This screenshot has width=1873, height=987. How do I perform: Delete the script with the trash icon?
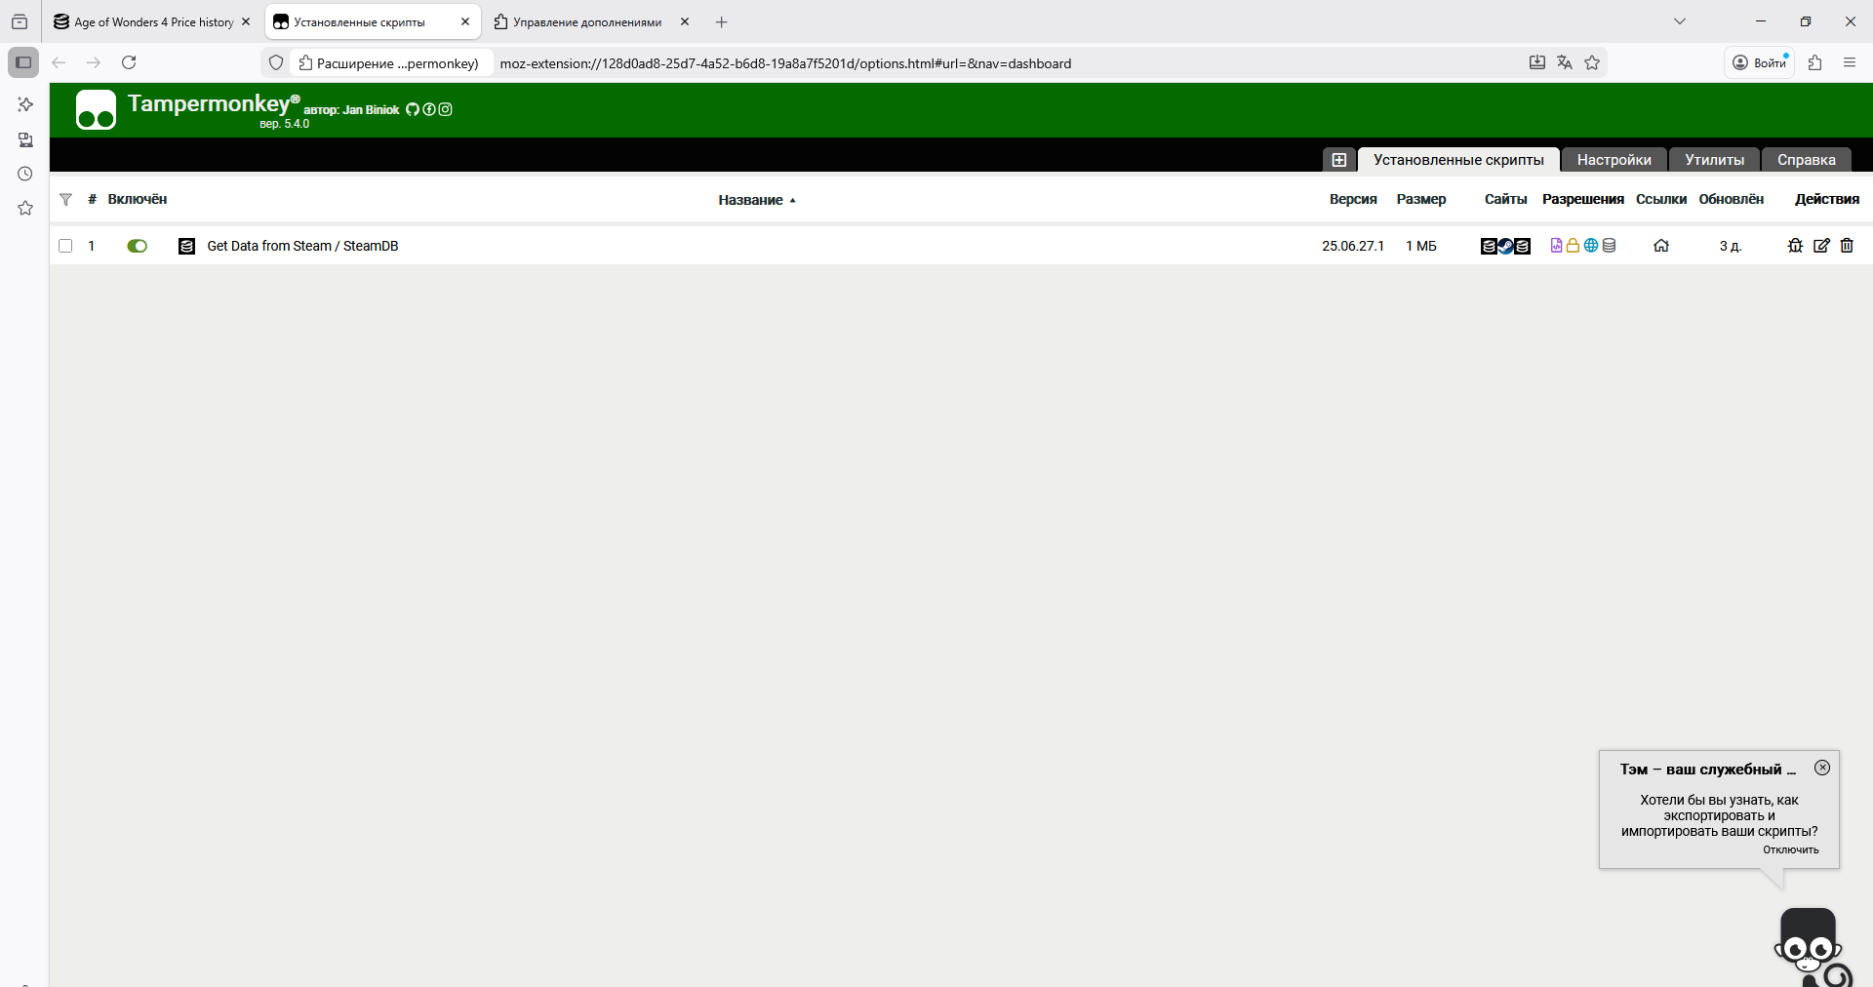[x=1847, y=246]
